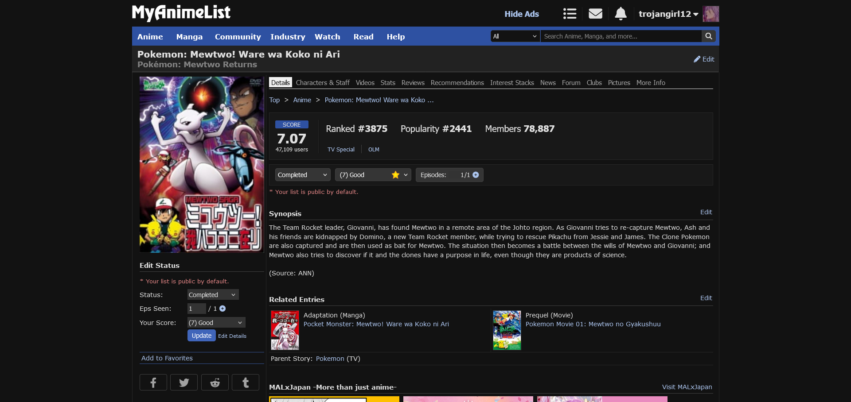The height and width of the screenshot is (402, 851).
Task: Click the TV Special link
Action: (x=341, y=150)
